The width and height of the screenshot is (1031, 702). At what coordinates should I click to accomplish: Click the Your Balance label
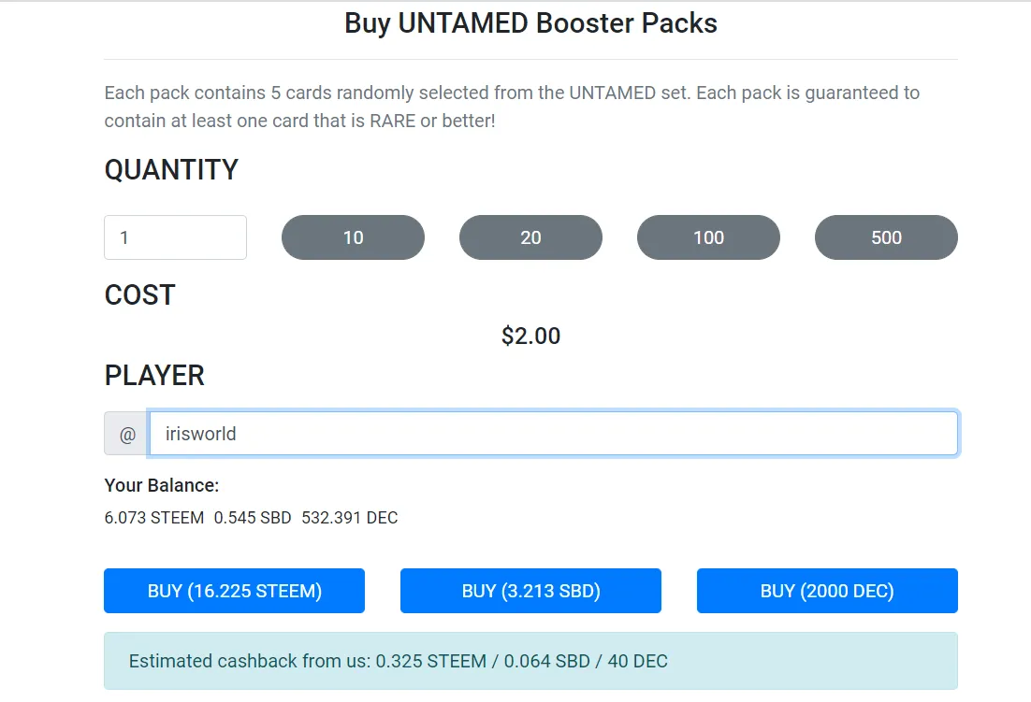pos(161,486)
